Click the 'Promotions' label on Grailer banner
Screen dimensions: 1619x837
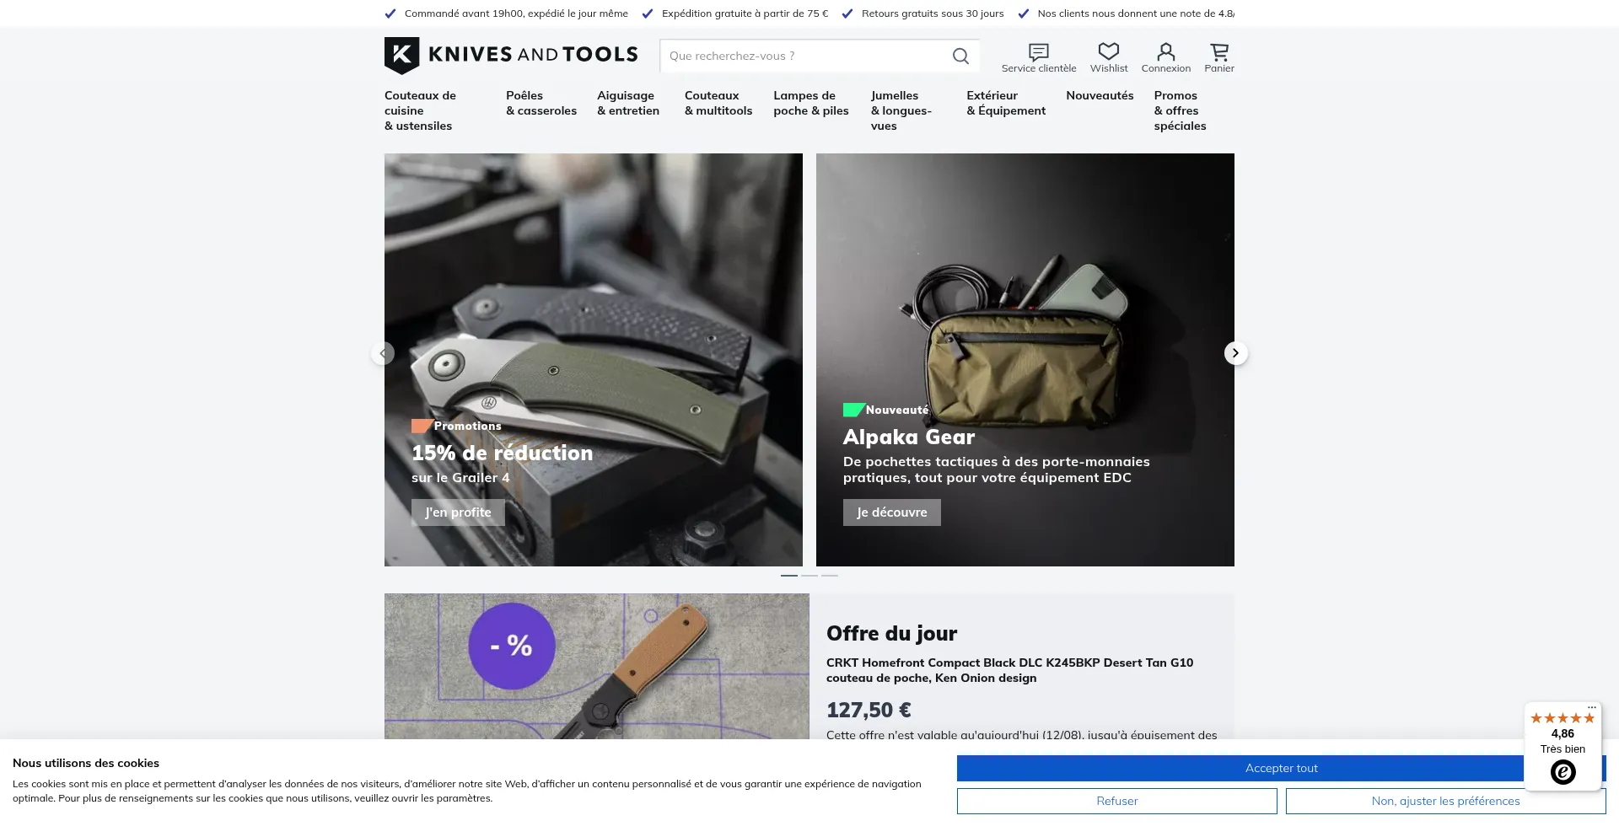click(467, 426)
